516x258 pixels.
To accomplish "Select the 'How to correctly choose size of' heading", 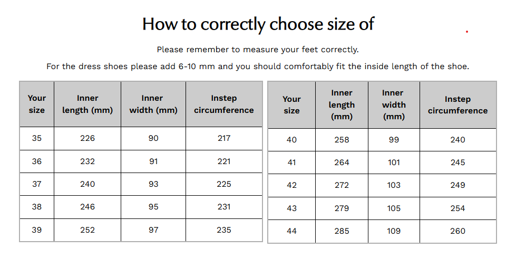I will coord(258,24).
